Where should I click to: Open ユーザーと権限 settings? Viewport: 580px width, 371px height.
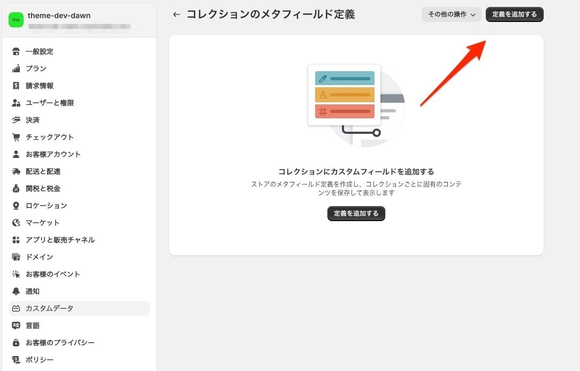(x=17, y=103)
